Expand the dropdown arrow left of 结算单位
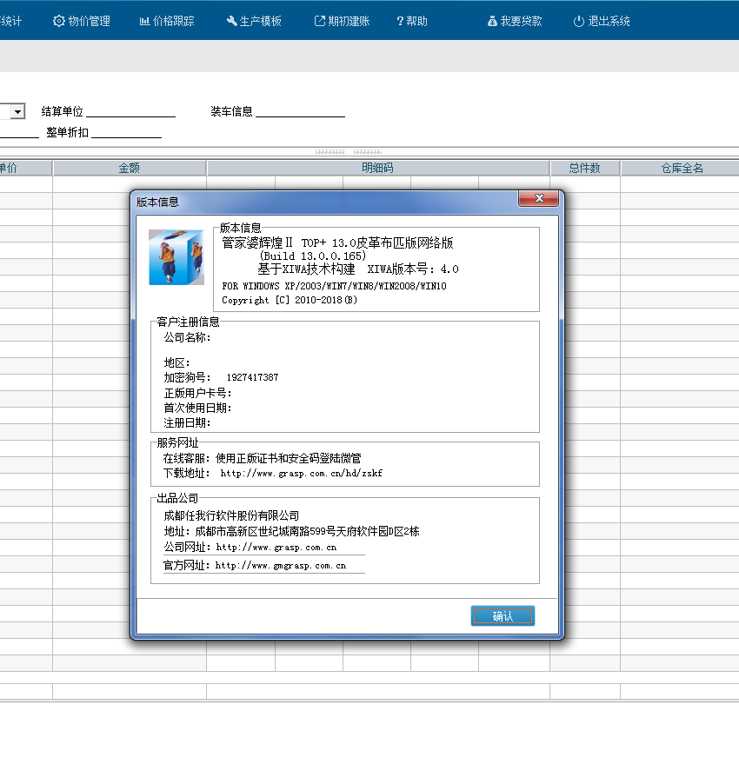 [x=17, y=111]
